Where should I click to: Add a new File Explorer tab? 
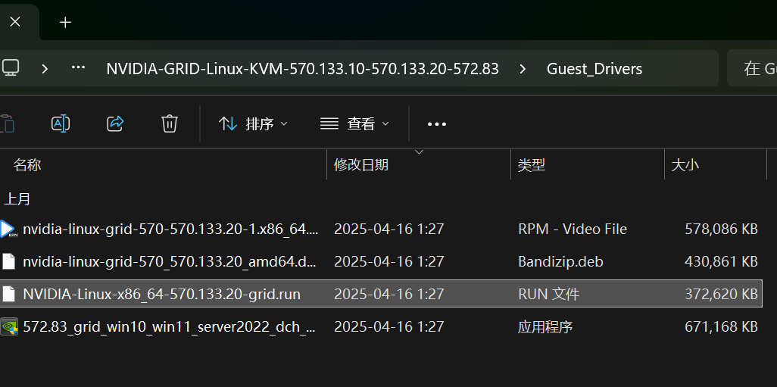pos(65,22)
